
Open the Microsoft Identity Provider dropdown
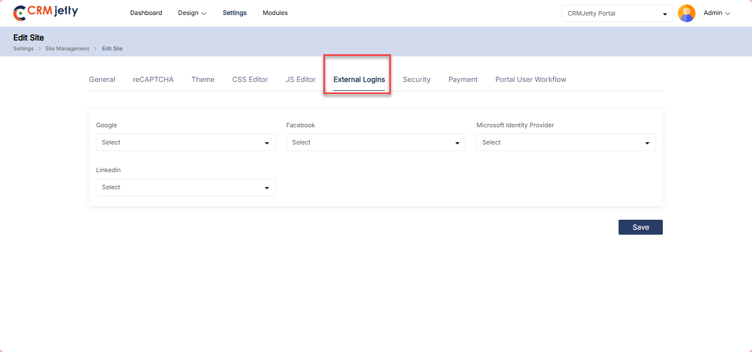566,142
